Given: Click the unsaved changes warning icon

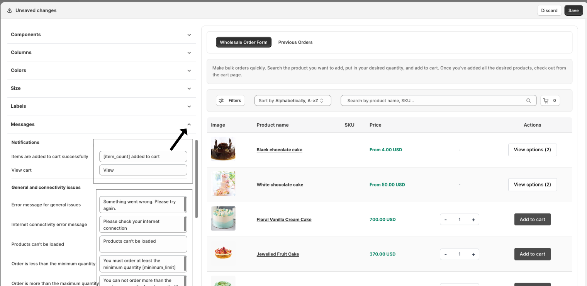Looking at the screenshot, I should click(x=10, y=10).
